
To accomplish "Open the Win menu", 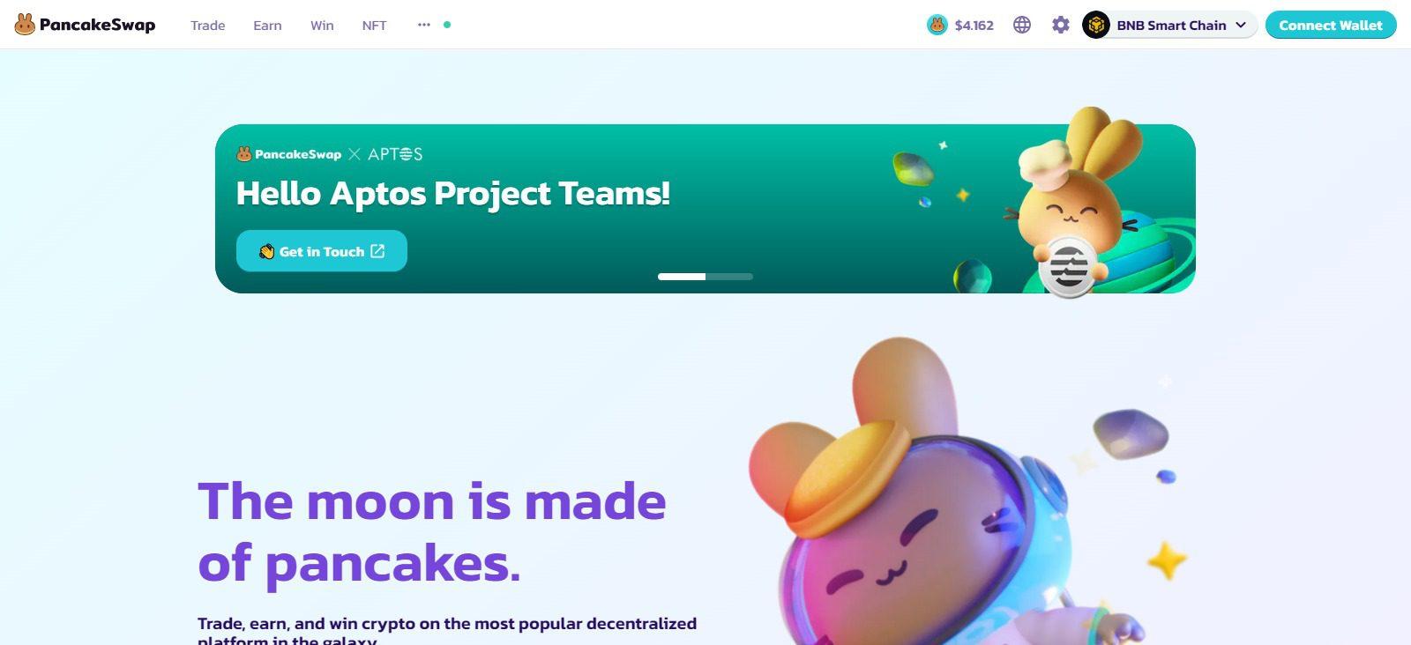I will [322, 25].
